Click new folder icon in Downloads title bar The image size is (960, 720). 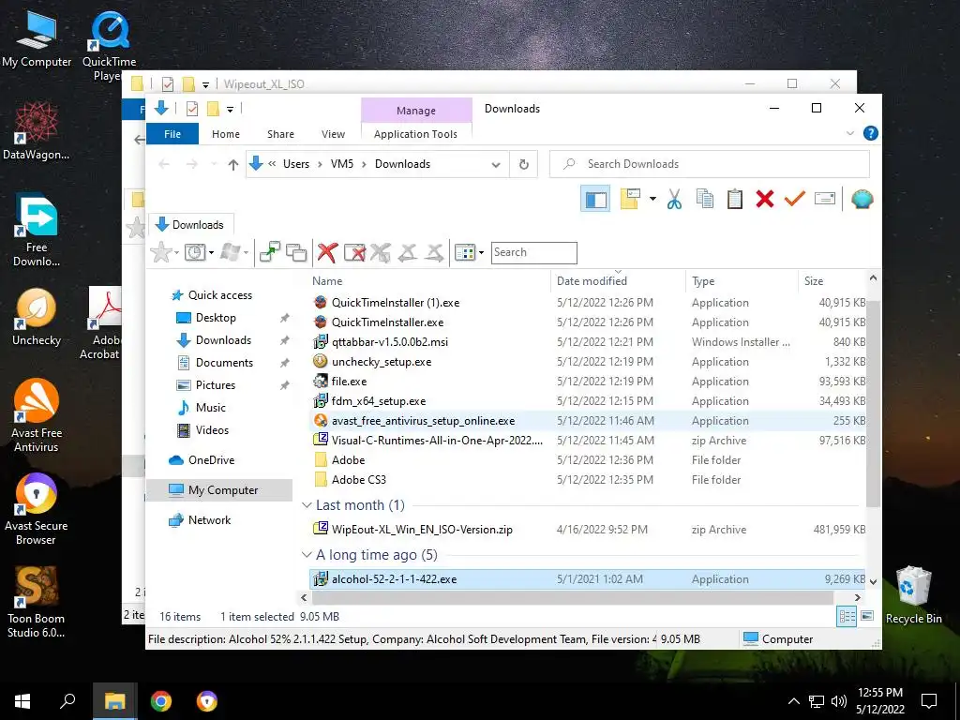point(213,109)
